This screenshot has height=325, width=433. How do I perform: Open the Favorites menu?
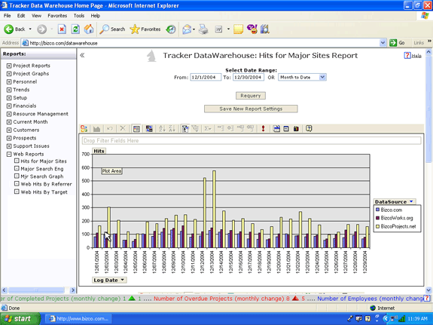[57, 16]
